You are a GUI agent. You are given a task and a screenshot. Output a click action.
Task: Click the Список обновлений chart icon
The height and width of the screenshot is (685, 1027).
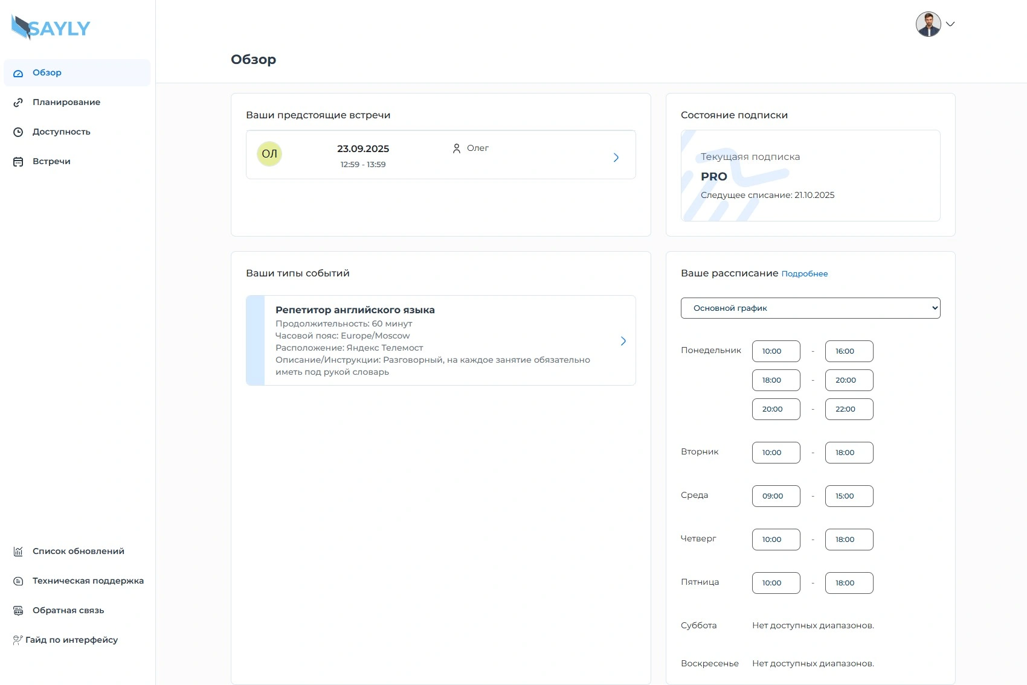pos(18,552)
